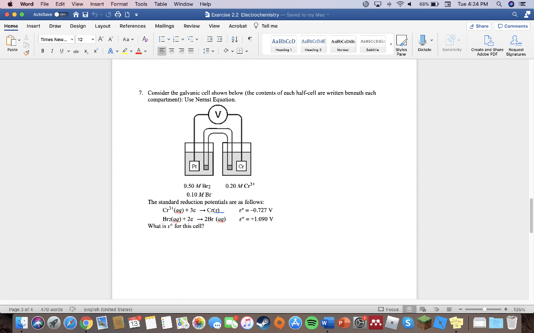Click the Format Painter icon
This screenshot has width=534, height=333.
coord(26,53)
